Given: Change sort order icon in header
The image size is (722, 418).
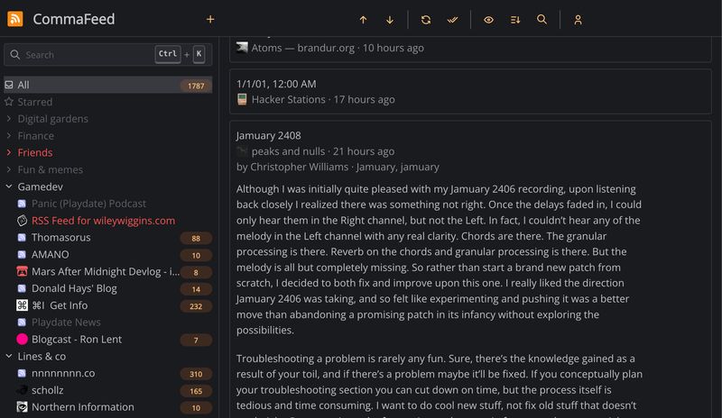Looking at the screenshot, I should coord(515,20).
